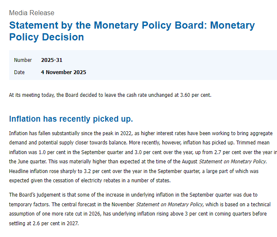Click the 'Media Release' label
Viewport: 277px width, 237px height.
32,13
